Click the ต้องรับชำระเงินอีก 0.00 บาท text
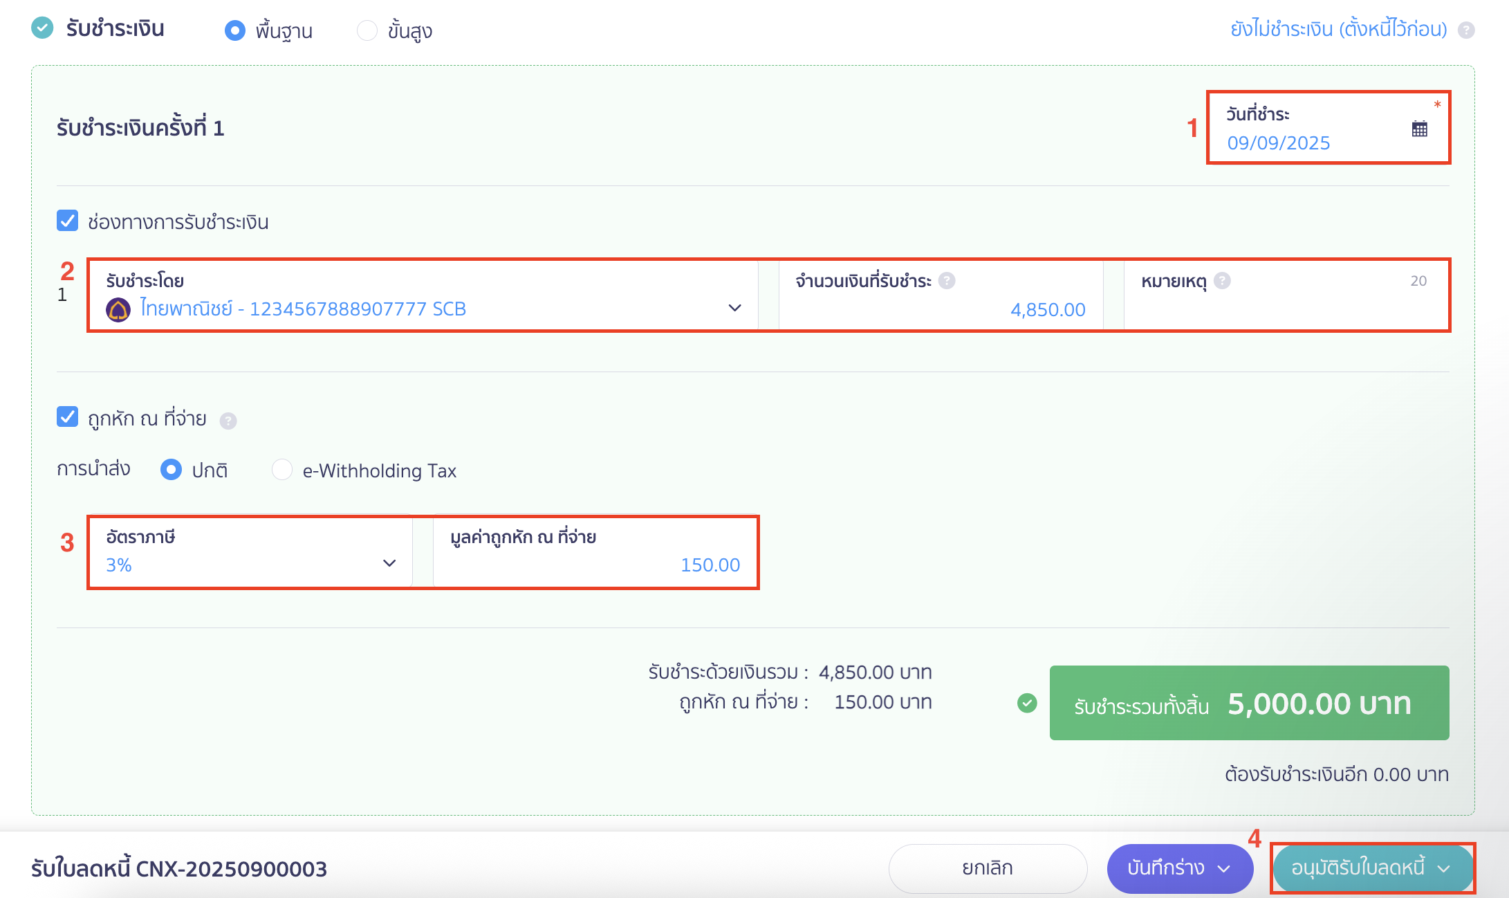Image resolution: width=1509 pixels, height=898 pixels. point(1336,774)
